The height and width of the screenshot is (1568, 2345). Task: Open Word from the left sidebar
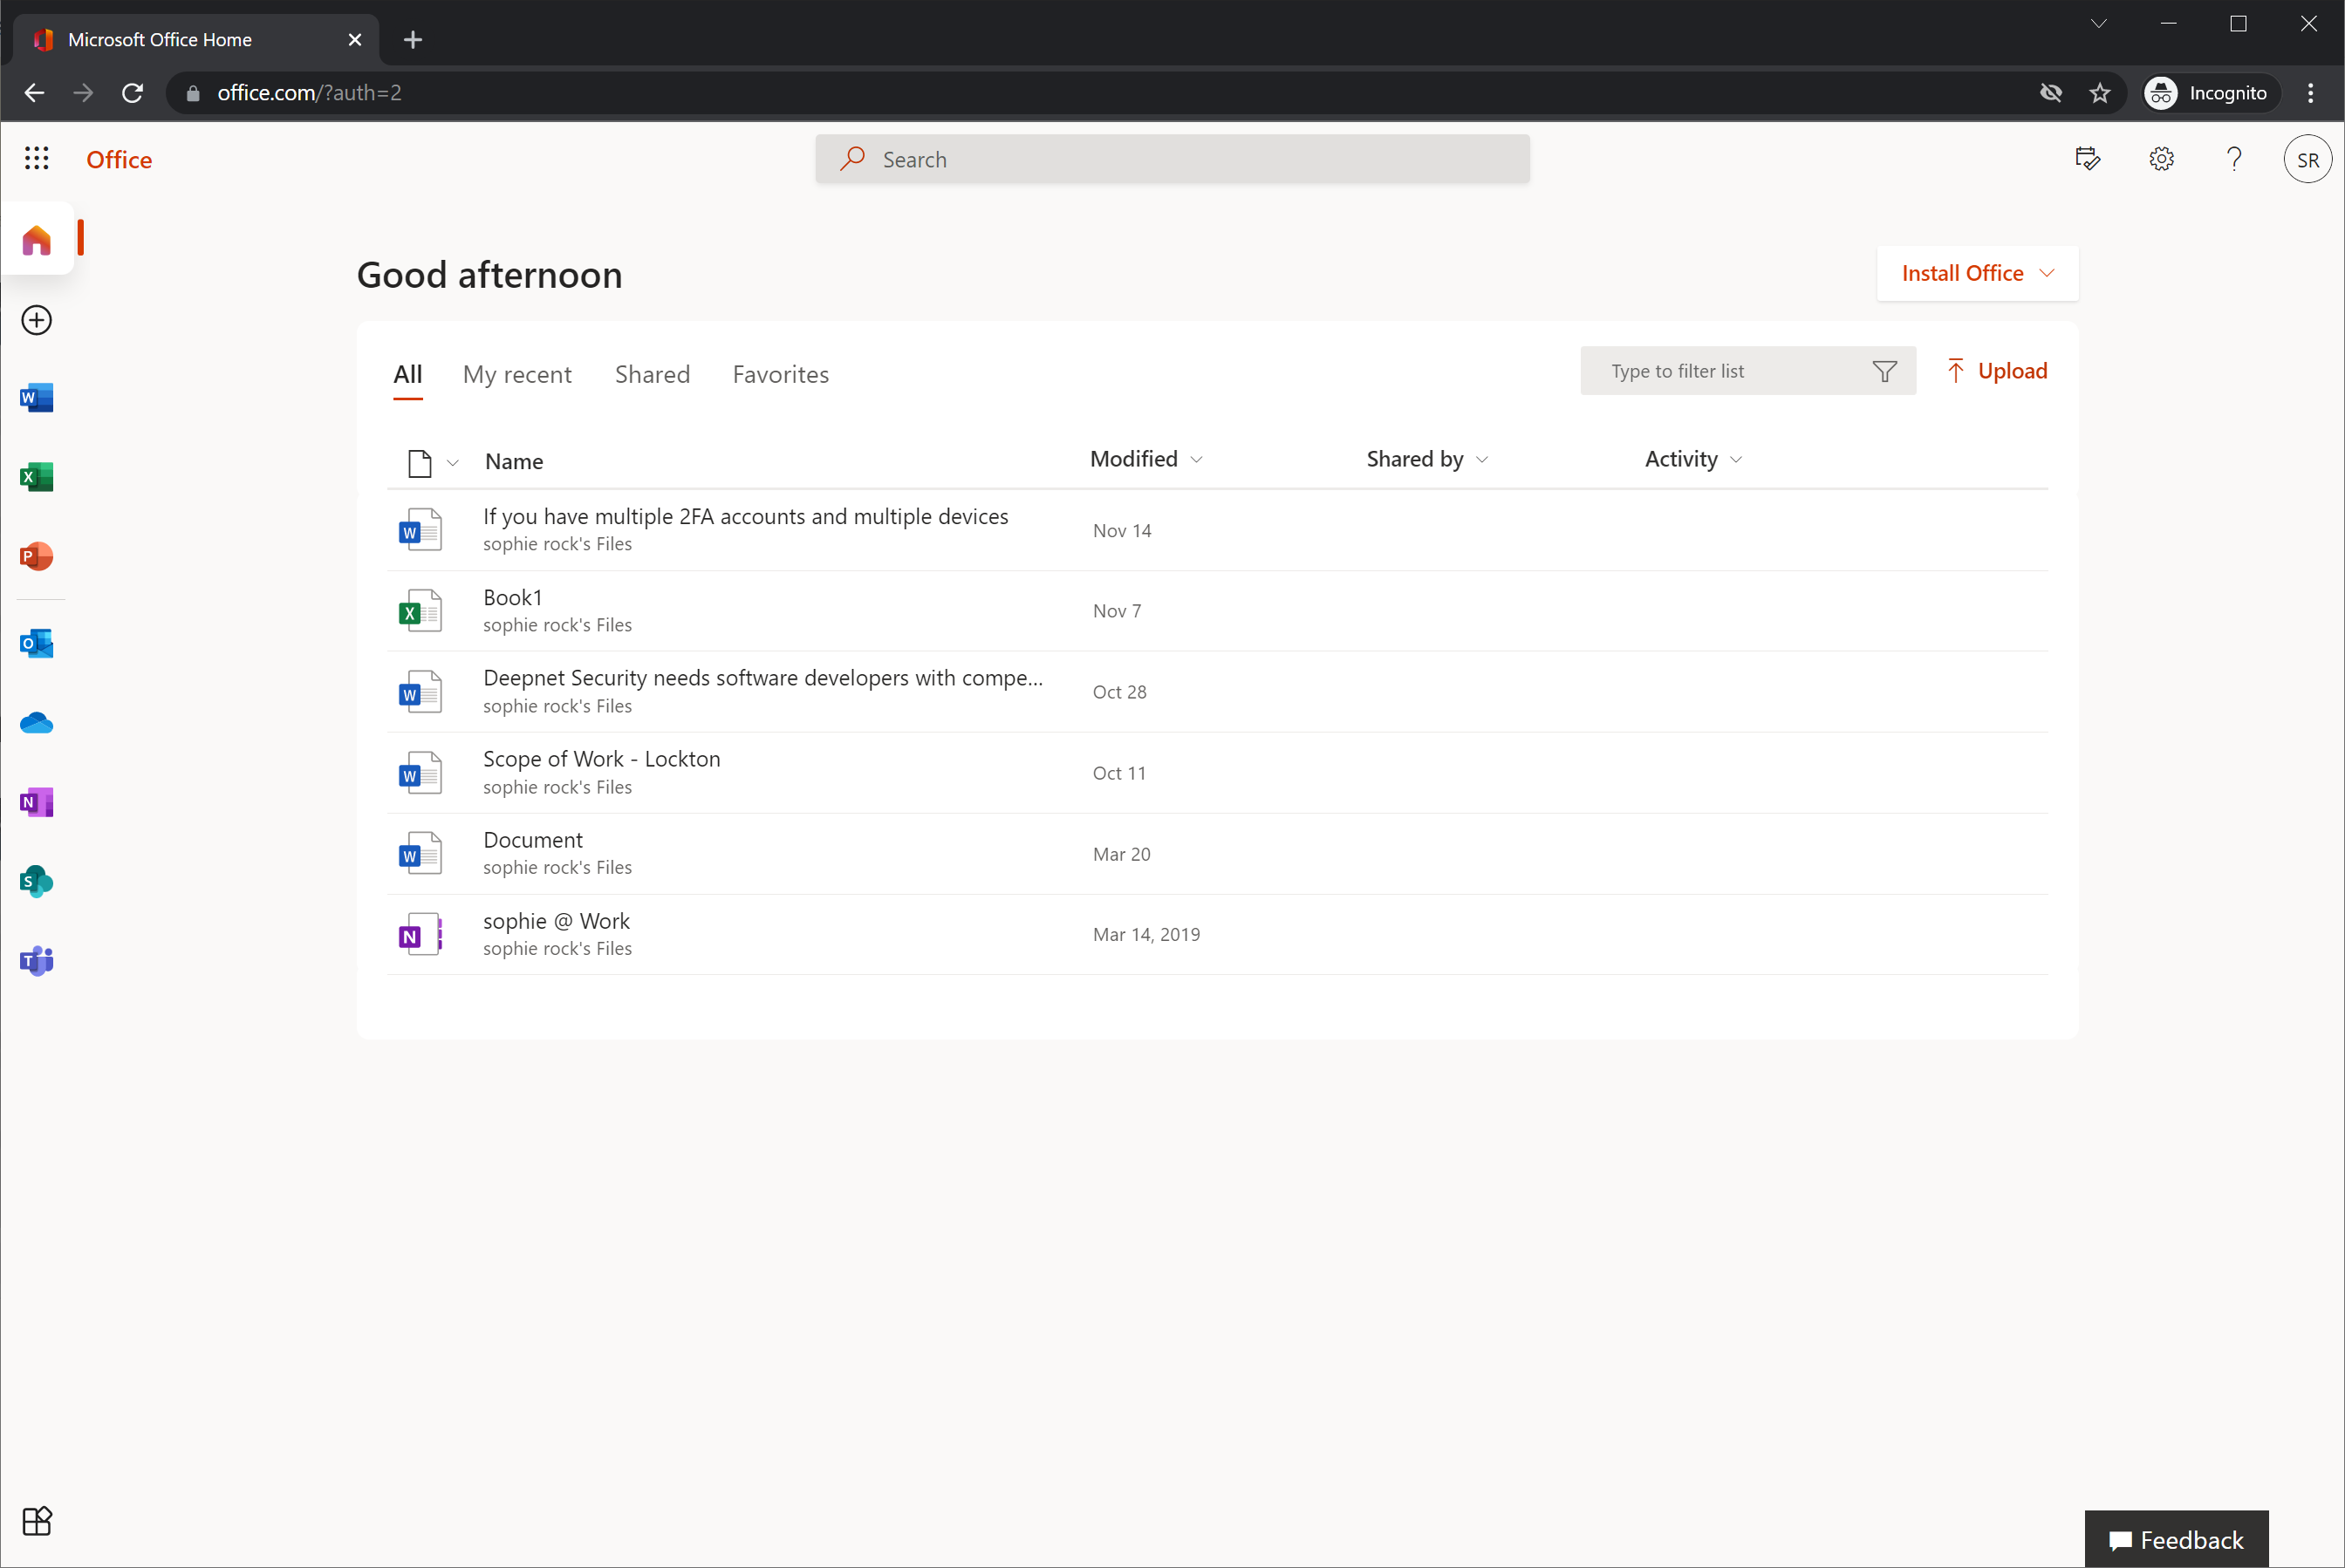tap(36, 398)
